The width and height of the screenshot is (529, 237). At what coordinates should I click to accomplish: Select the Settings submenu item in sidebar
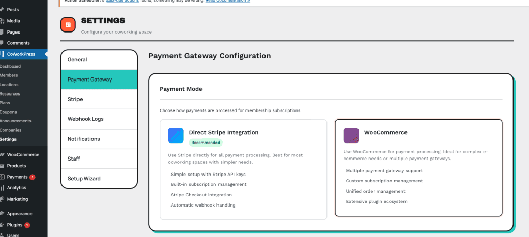(8, 139)
